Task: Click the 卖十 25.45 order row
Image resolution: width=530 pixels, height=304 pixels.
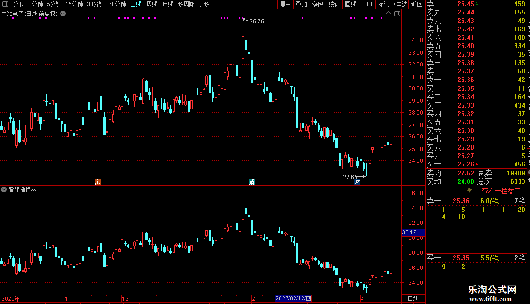Action: tap(476, 4)
